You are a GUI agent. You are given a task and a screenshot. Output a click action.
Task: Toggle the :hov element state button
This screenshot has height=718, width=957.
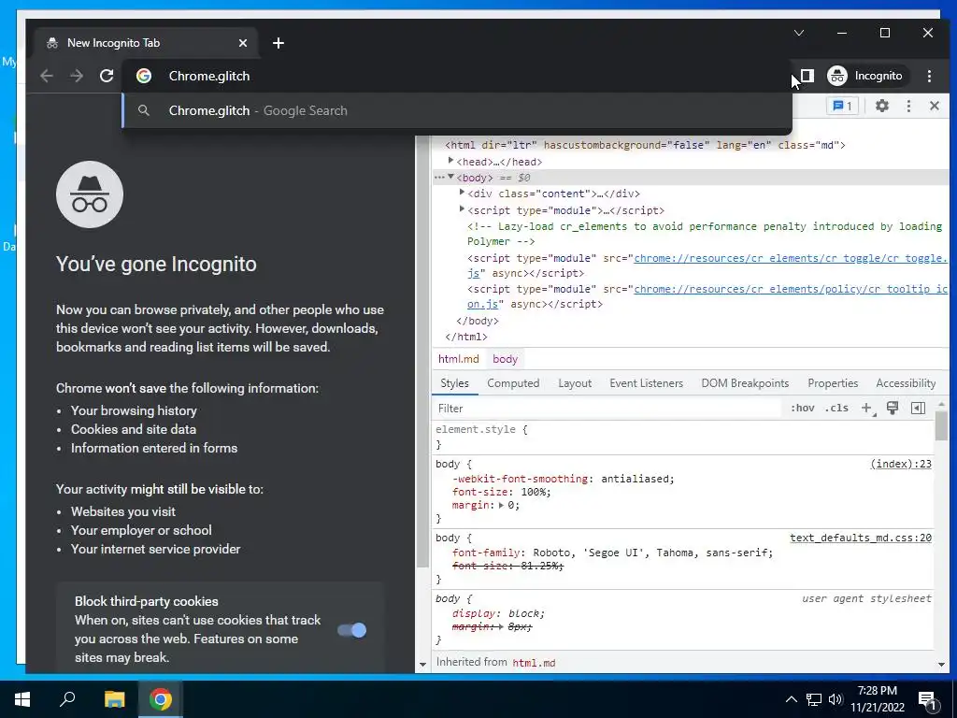(x=803, y=409)
